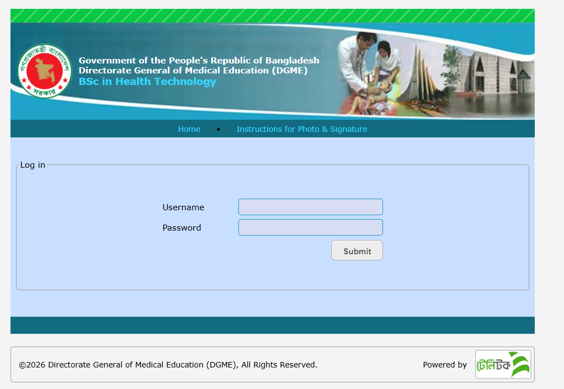Click the BSc in Health Technology heading
Screen dimensions: 564x389
[x=147, y=82]
